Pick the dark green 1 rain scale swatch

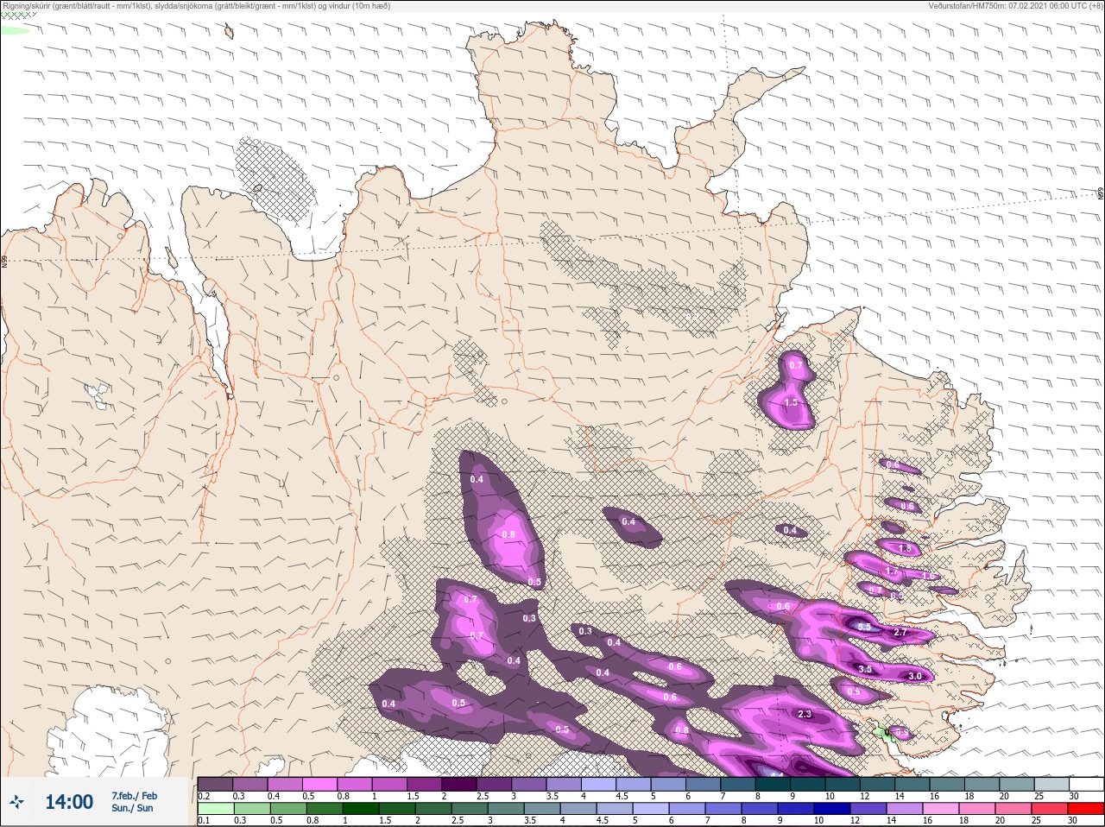(x=361, y=810)
